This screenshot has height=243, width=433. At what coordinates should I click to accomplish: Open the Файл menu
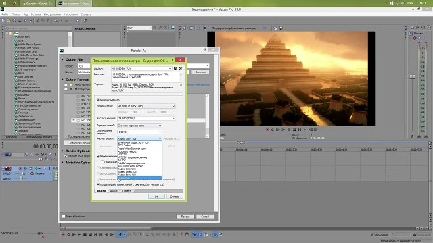[5, 14]
